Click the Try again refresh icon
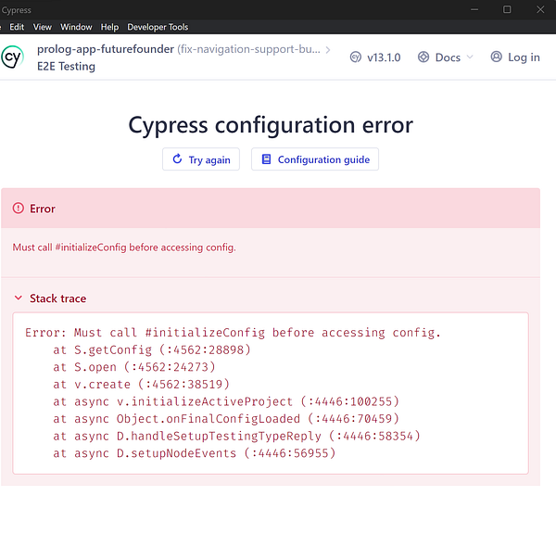556x533 pixels. (x=177, y=159)
